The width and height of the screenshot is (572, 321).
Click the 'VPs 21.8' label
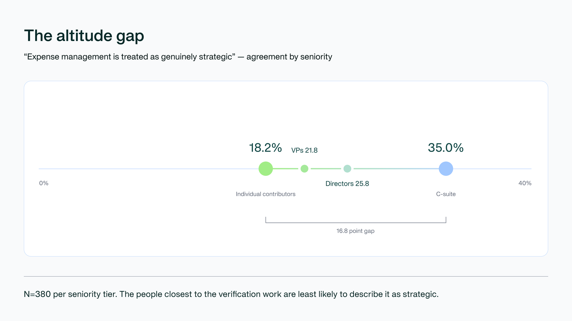tap(304, 150)
